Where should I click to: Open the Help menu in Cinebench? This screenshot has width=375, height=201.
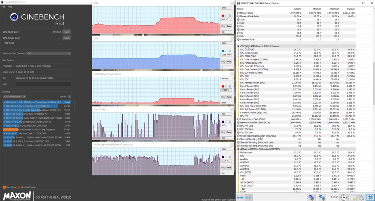coord(10,7)
